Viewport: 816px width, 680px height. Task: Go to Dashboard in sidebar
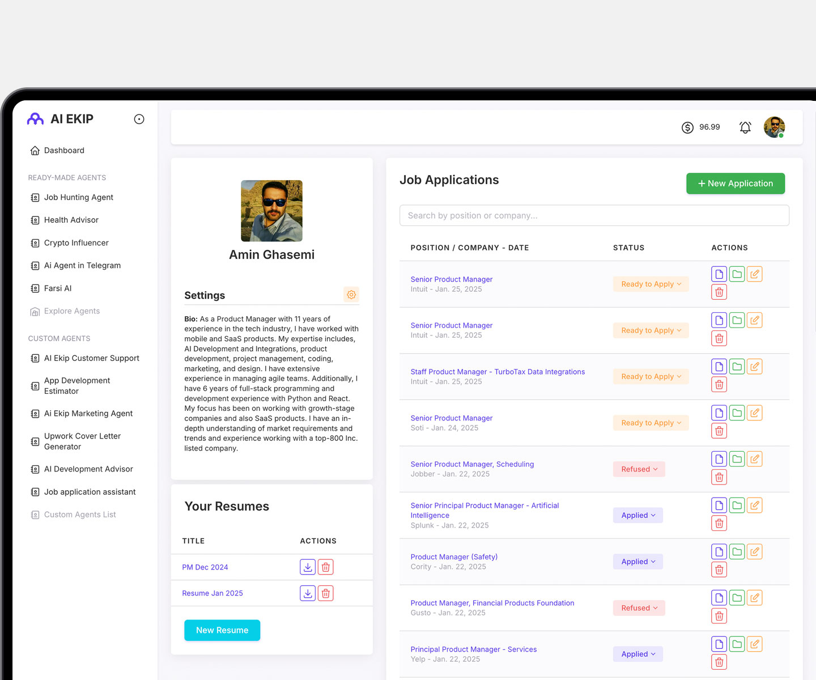coord(64,150)
